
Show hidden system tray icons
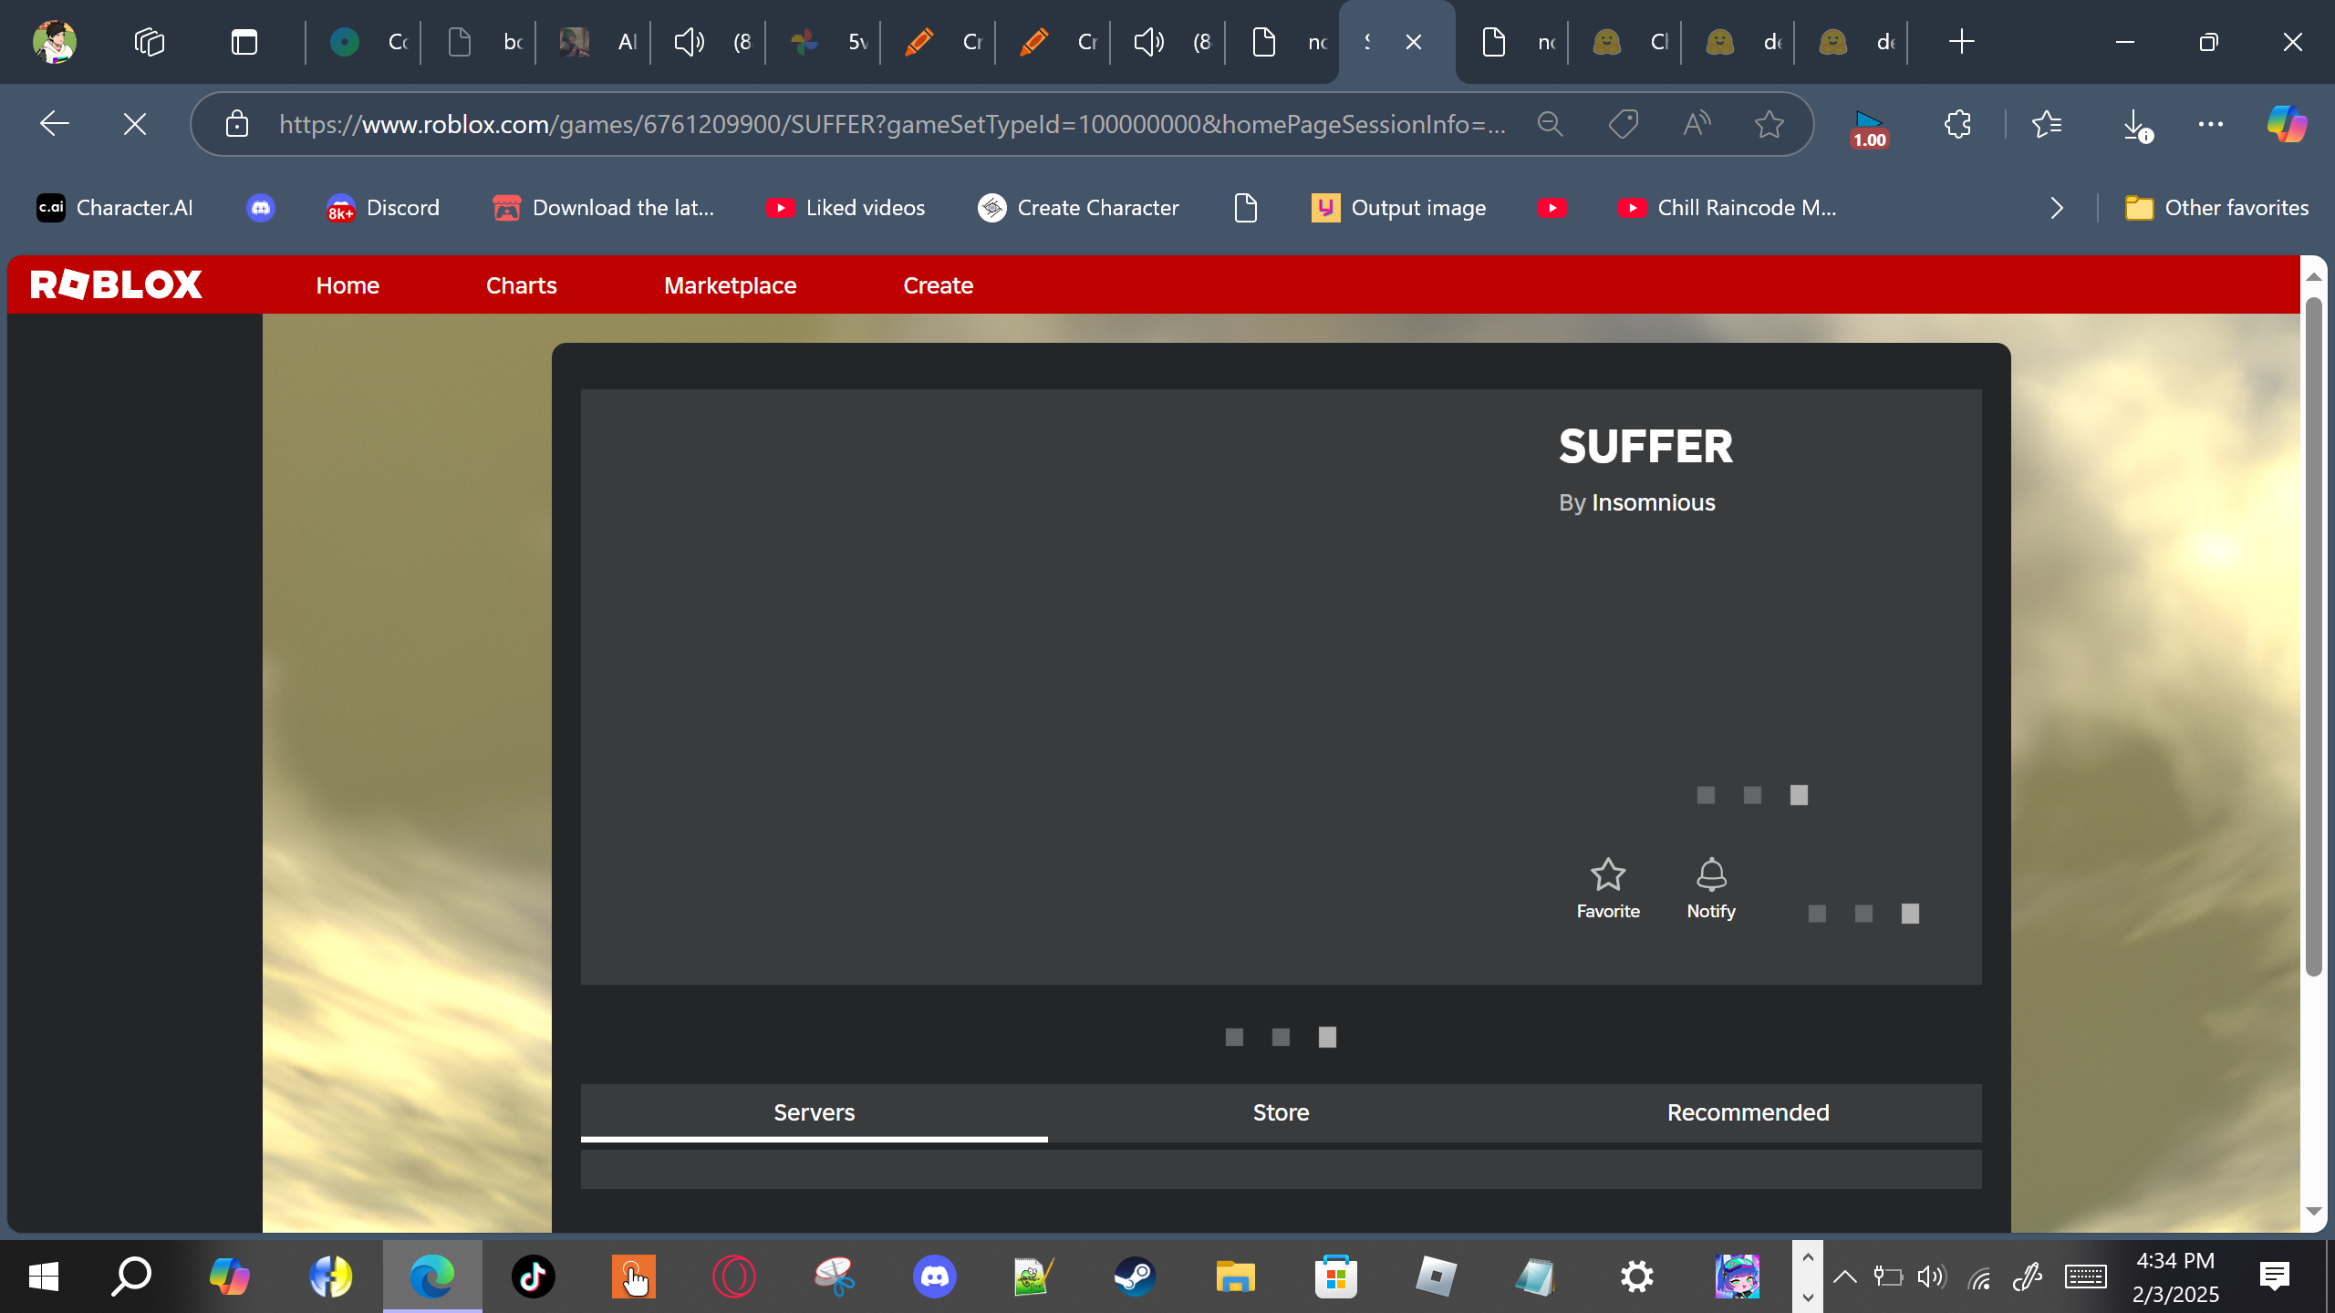[x=1844, y=1277]
